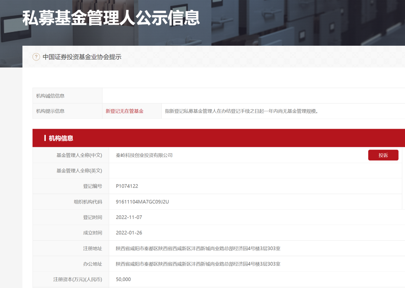This screenshot has width=405, height=288.
Task: Select the registered capital value 50,000
Action: [123, 279]
